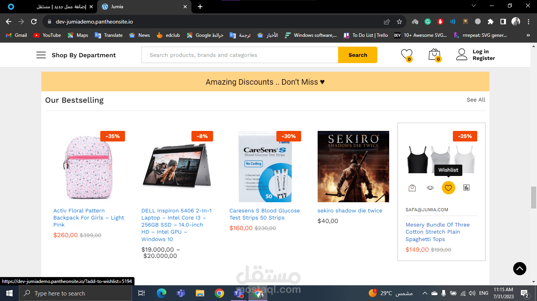Open a new browser tab with plus

coord(200,7)
